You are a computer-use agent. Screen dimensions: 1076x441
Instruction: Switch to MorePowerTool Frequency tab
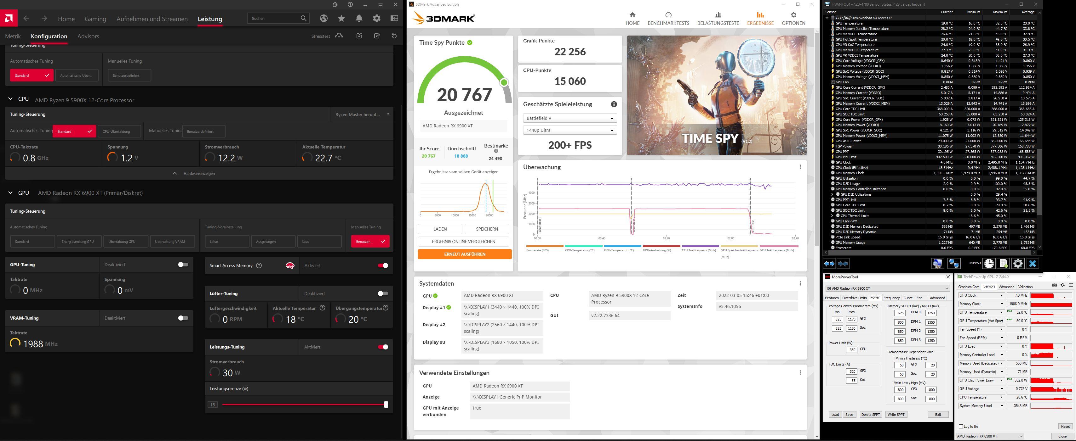(x=891, y=298)
